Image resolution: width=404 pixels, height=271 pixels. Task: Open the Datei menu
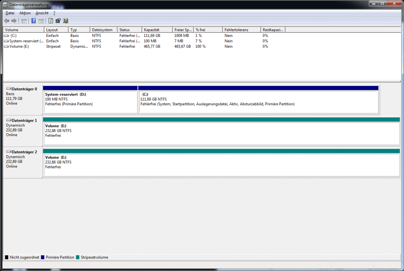point(10,13)
